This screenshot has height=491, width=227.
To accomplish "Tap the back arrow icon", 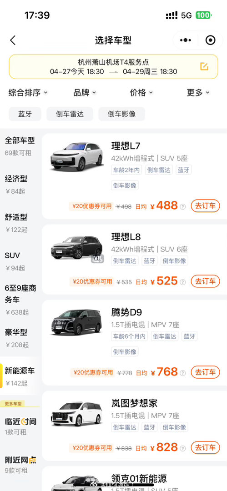I will pyautogui.click(x=13, y=40).
